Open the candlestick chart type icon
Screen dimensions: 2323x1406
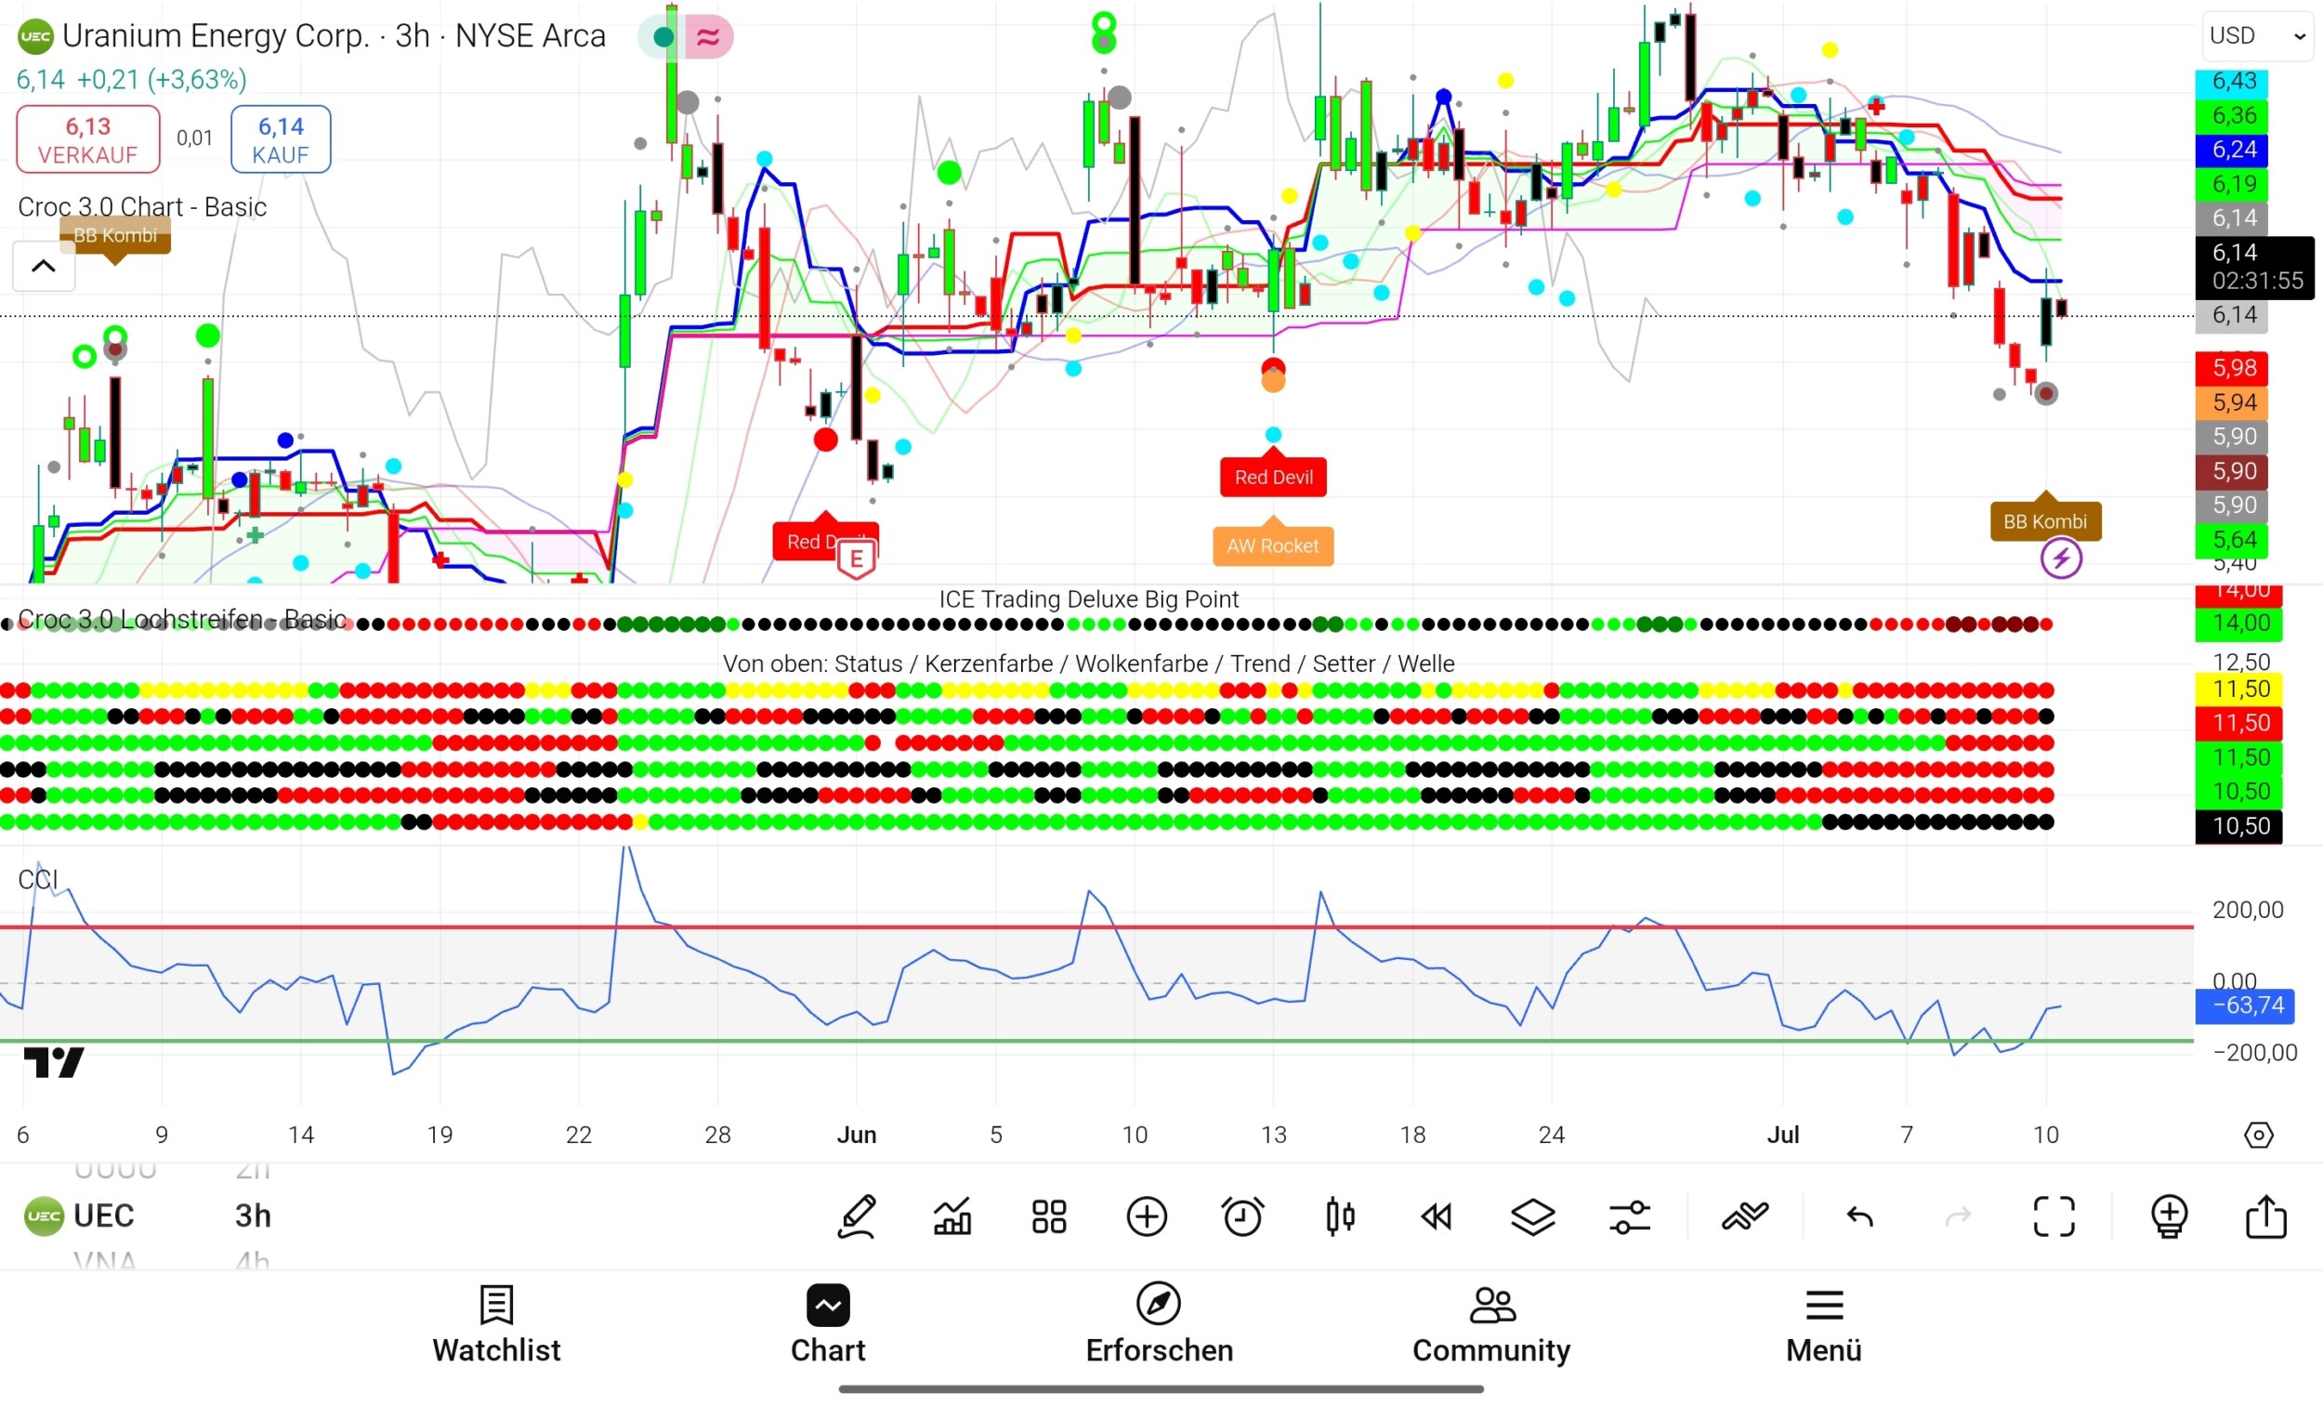(x=1340, y=1216)
